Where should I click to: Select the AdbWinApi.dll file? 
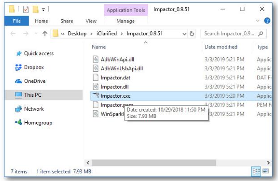[117, 59]
